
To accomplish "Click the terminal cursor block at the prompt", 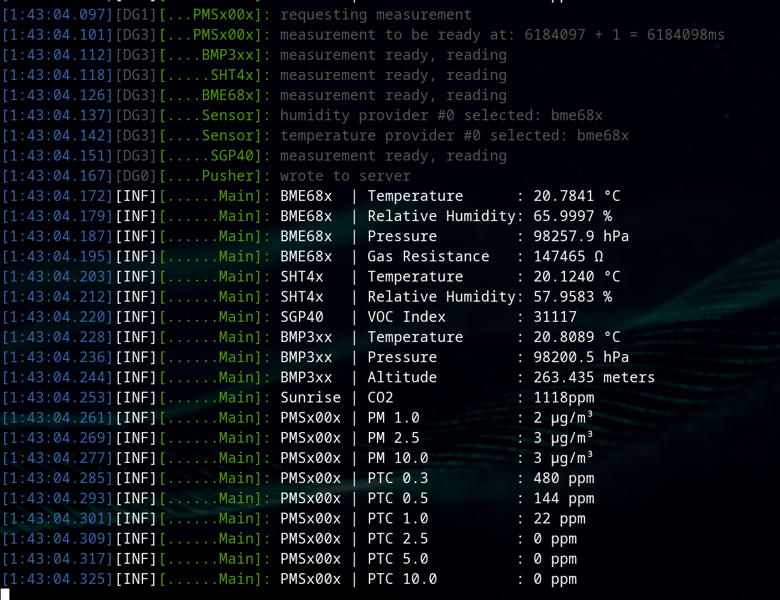I will 5,594.
